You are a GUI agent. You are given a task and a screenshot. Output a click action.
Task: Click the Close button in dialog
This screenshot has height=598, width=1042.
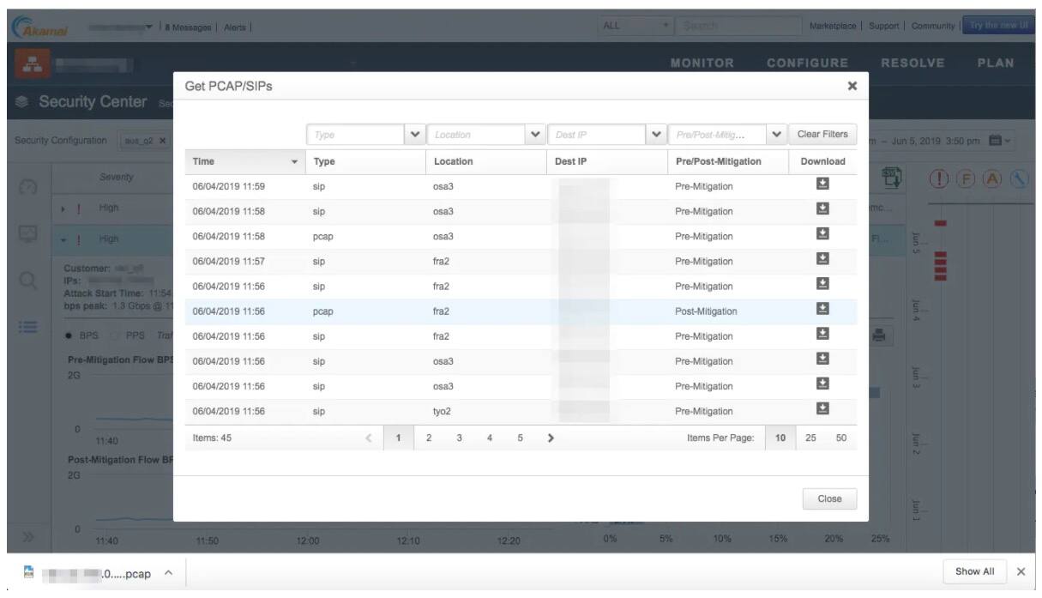pyautogui.click(x=829, y=498)
